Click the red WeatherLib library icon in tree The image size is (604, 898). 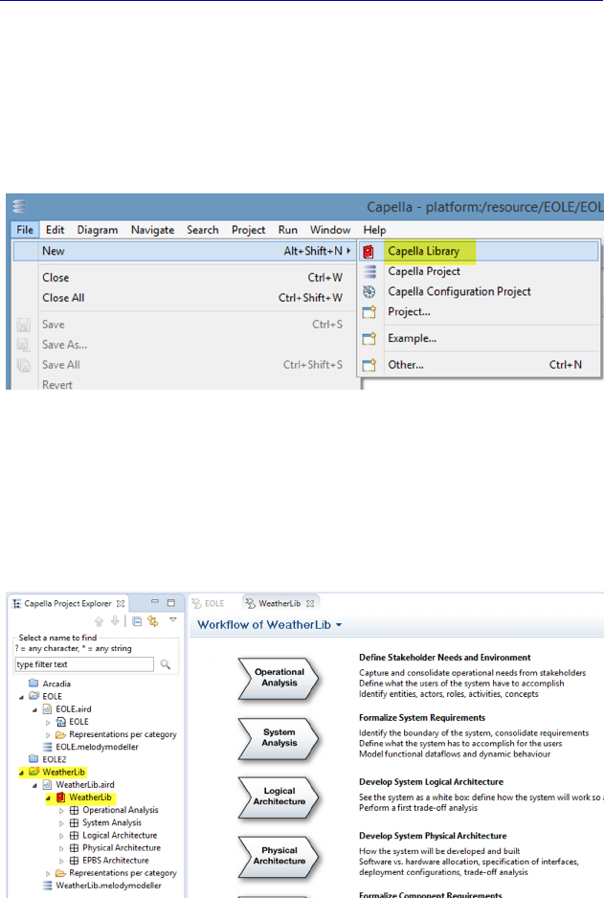pyautogui.click(x=60, y=797)
